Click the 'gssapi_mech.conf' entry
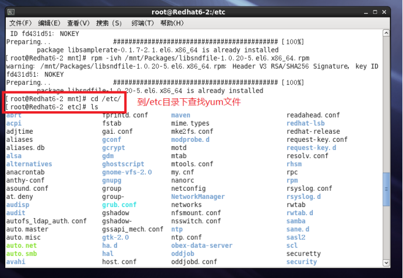This screenshot has height=278, width=403. 133,229
